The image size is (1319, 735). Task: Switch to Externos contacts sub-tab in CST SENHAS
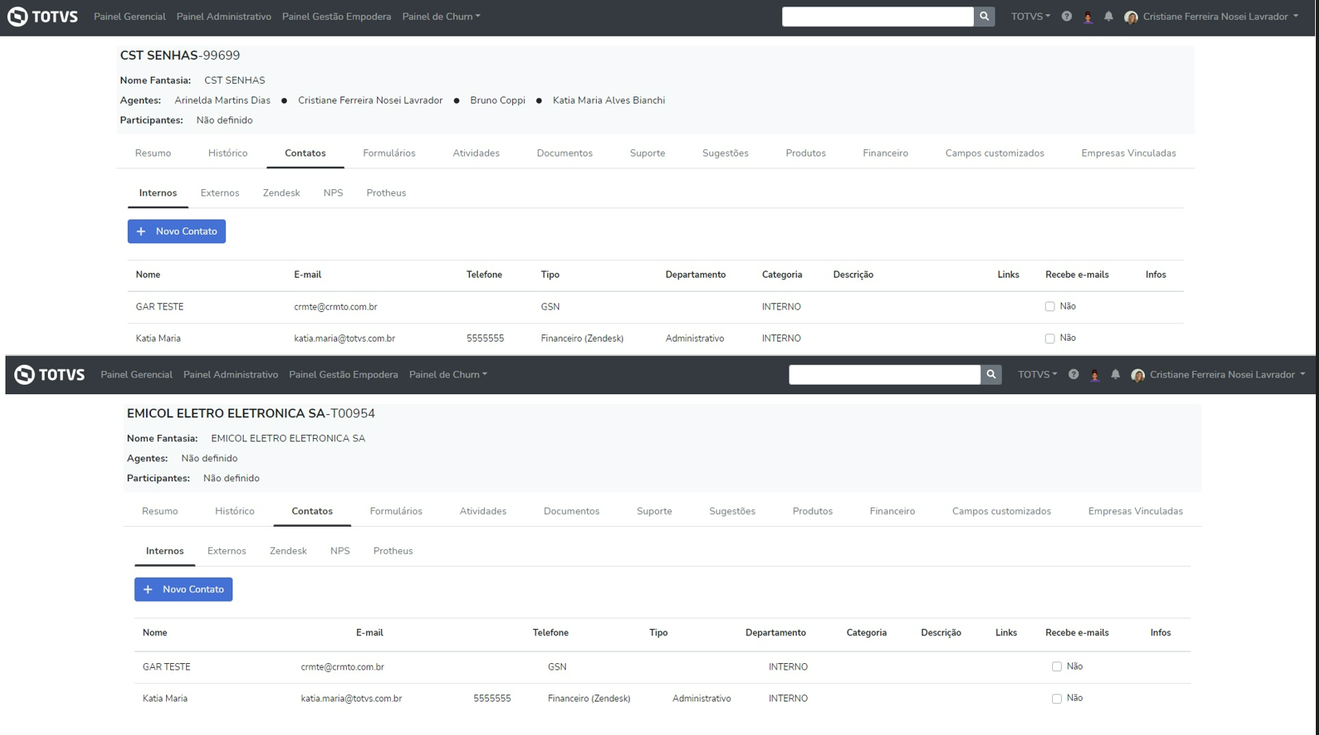click(220, 193)
